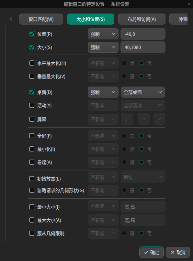Switch to the 窗口匹配 tab
Image resolution: width=193 pixels, height=261 pixels.
click(x=42, y=19)
